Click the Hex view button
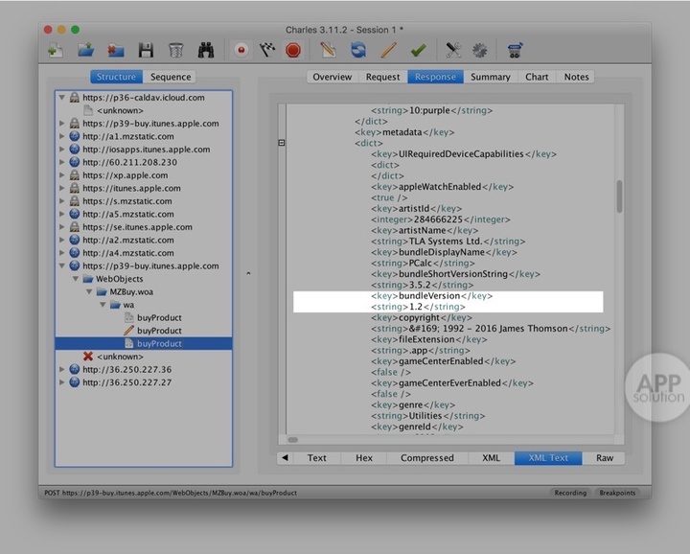 pos(364,458)
